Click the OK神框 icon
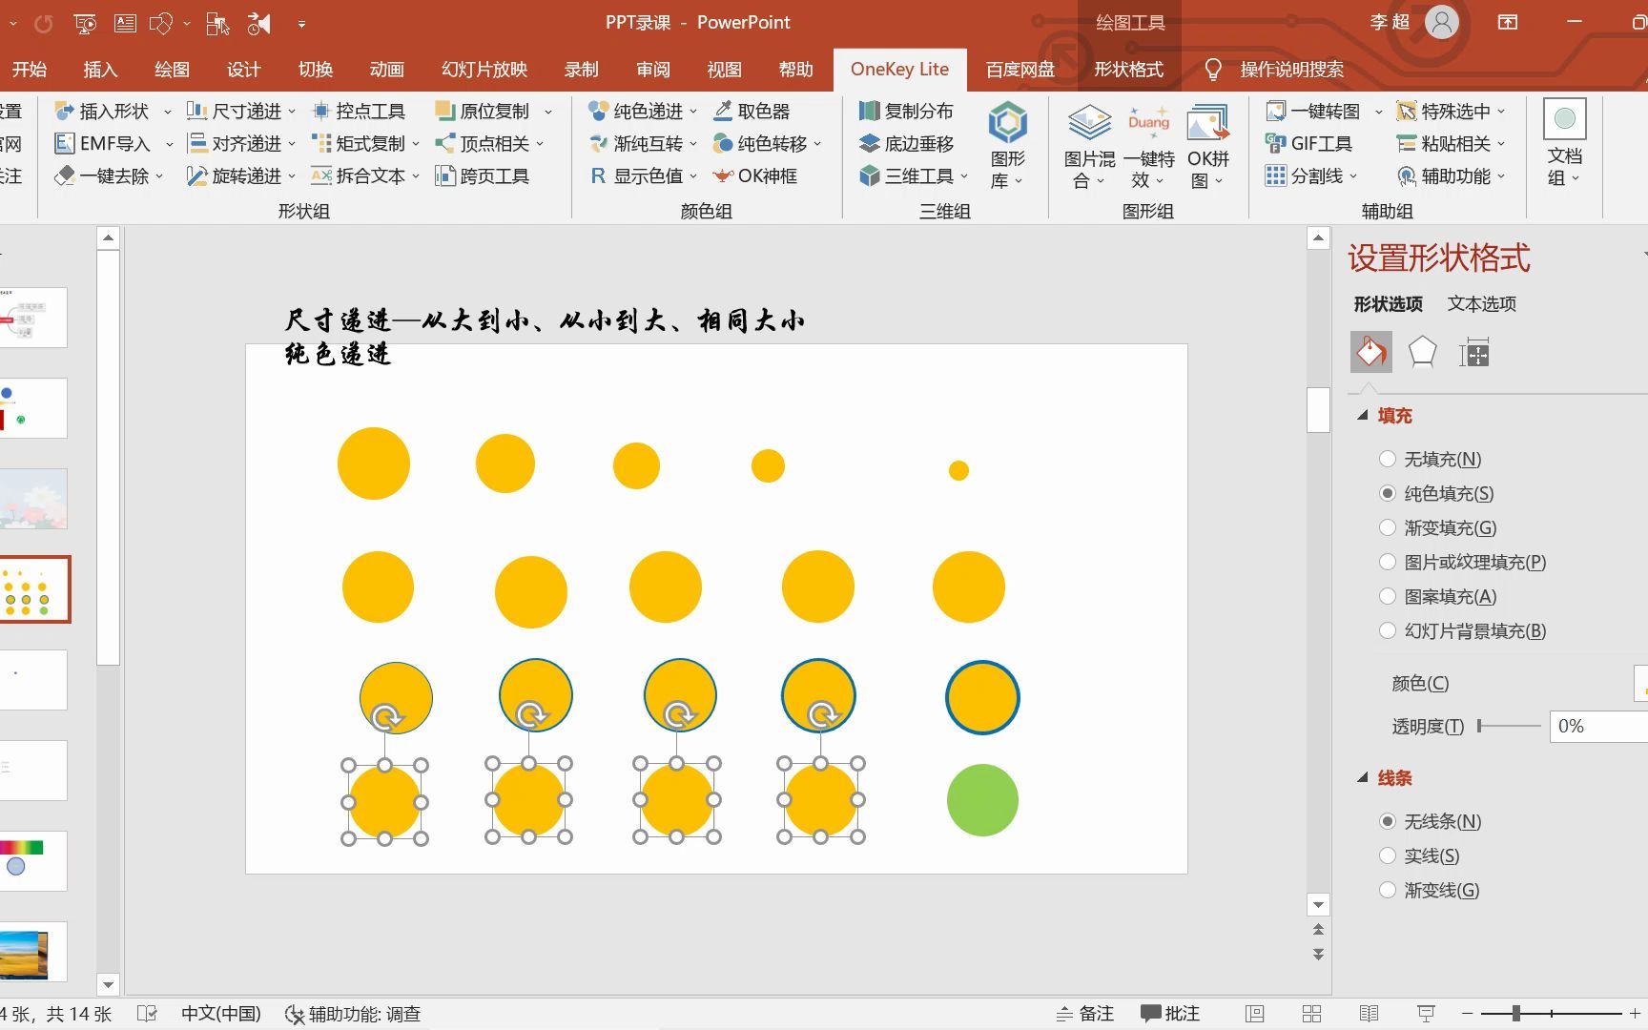 [723, 175]
